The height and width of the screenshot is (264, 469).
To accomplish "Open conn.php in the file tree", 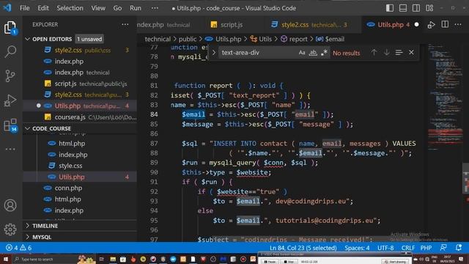I will (80, 188).
